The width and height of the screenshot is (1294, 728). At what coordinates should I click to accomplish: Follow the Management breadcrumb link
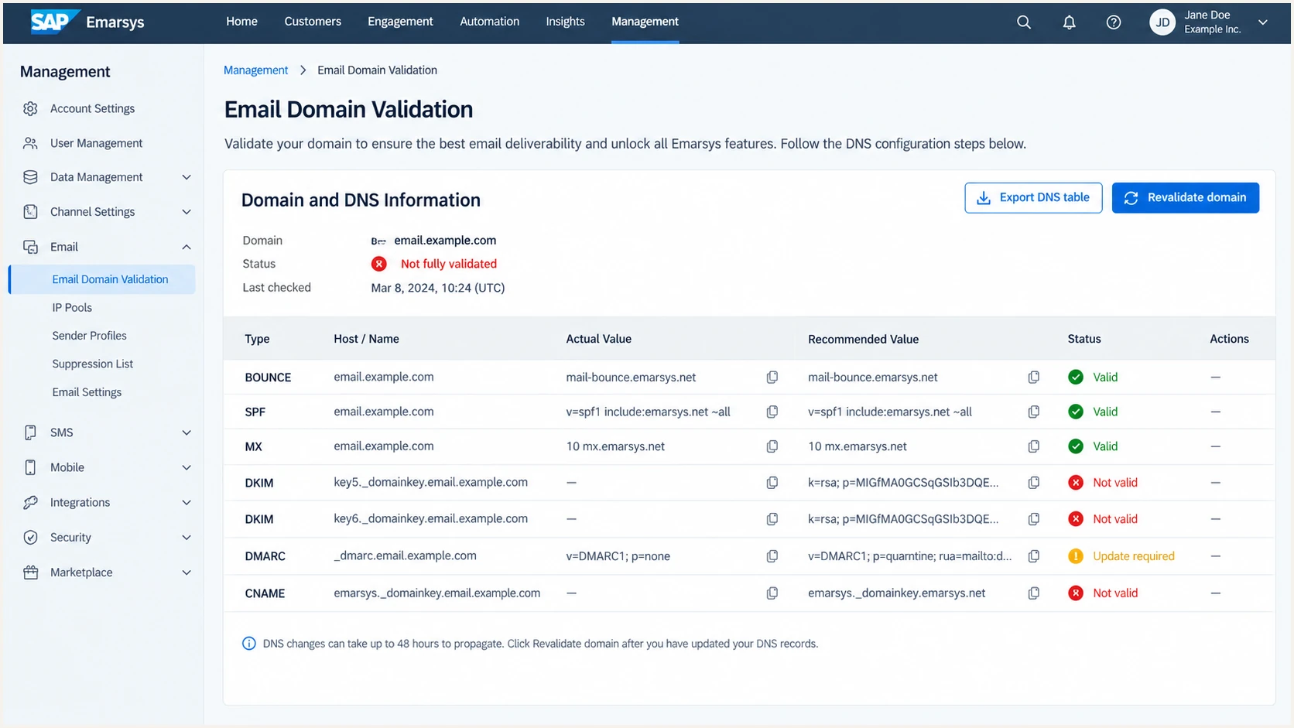pos(255,70)
